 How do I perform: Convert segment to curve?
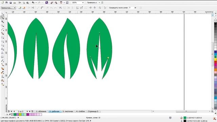42,8
